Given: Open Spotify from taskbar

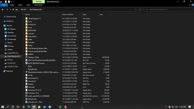Looking at the screenshot, I should (60, 107).
